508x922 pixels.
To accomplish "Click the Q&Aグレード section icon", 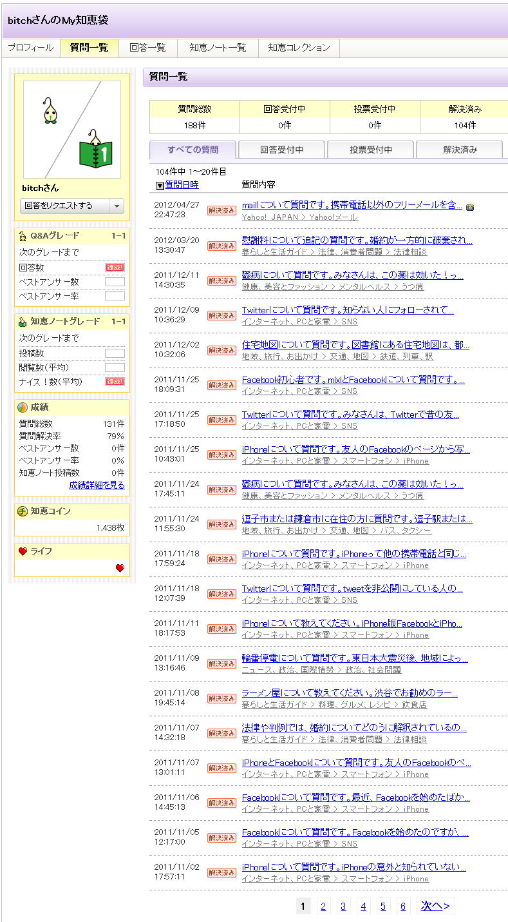I will click(x=23, y=236).
